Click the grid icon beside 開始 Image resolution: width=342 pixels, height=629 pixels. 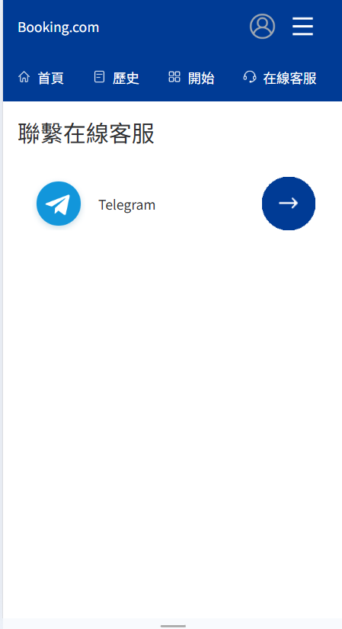coord(174,76)
